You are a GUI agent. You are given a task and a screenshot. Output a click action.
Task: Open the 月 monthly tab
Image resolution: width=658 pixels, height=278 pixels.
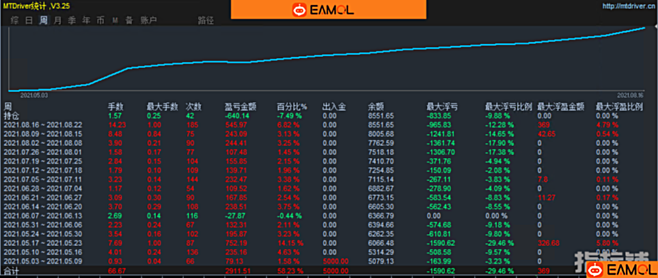tap(57, 20)
